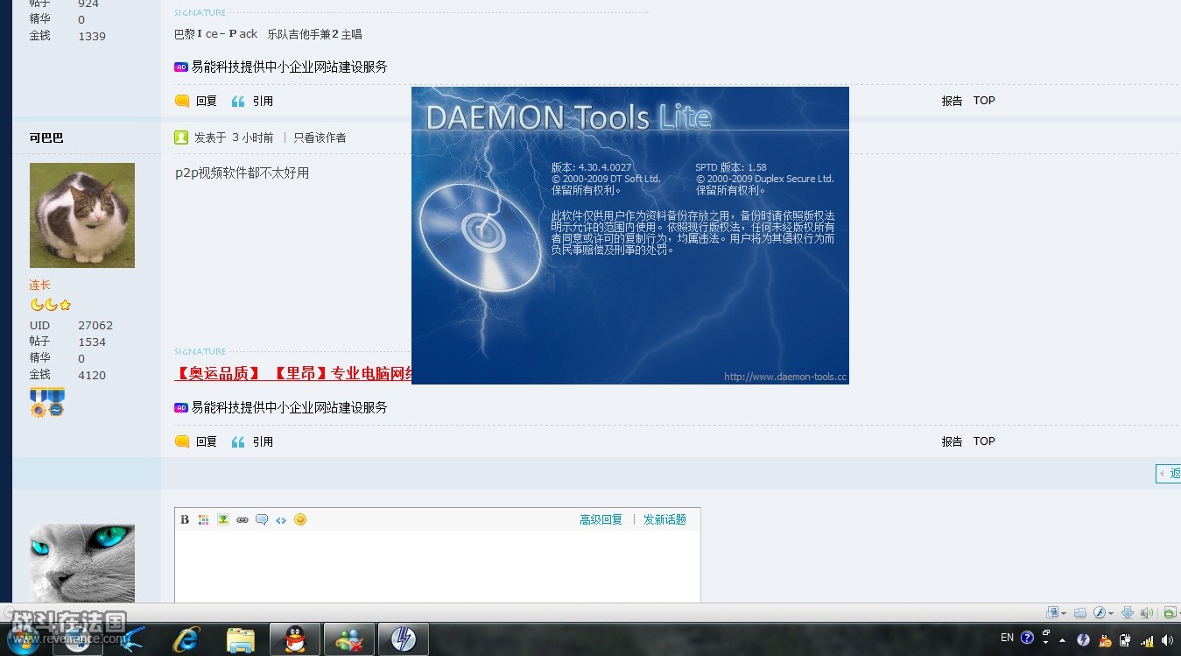Image resolution: width=1181 pixels, height=656 pixels.
Task: Open 可巴巴 user profile name
Action: (46, 138)
